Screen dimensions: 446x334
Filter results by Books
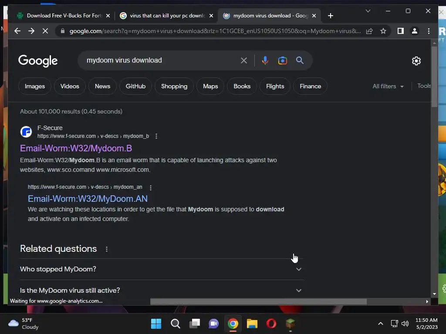[242, 86]
